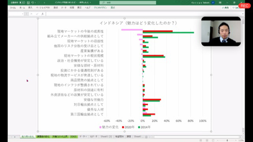Expand the formula bar chevron
Viewport: 253px width, 142px height.
243,14
